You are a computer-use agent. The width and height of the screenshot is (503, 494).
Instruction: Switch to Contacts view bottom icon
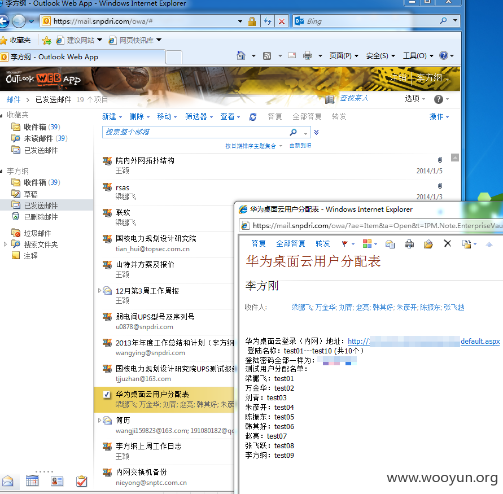57,481
